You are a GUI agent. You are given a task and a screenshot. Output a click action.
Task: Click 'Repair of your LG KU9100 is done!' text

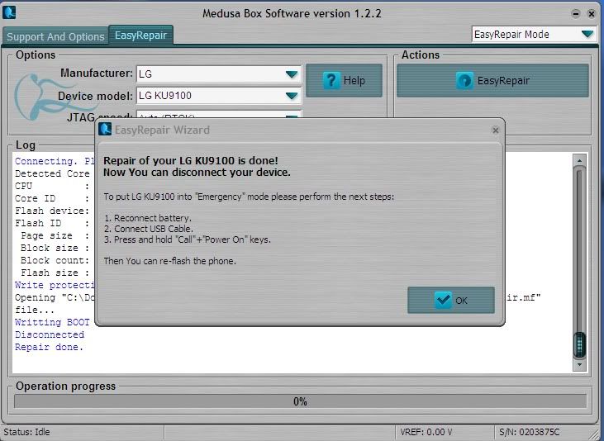coord(191,160)
